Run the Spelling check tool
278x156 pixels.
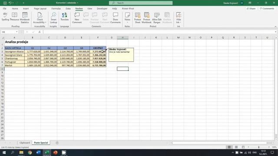[5, 17]
